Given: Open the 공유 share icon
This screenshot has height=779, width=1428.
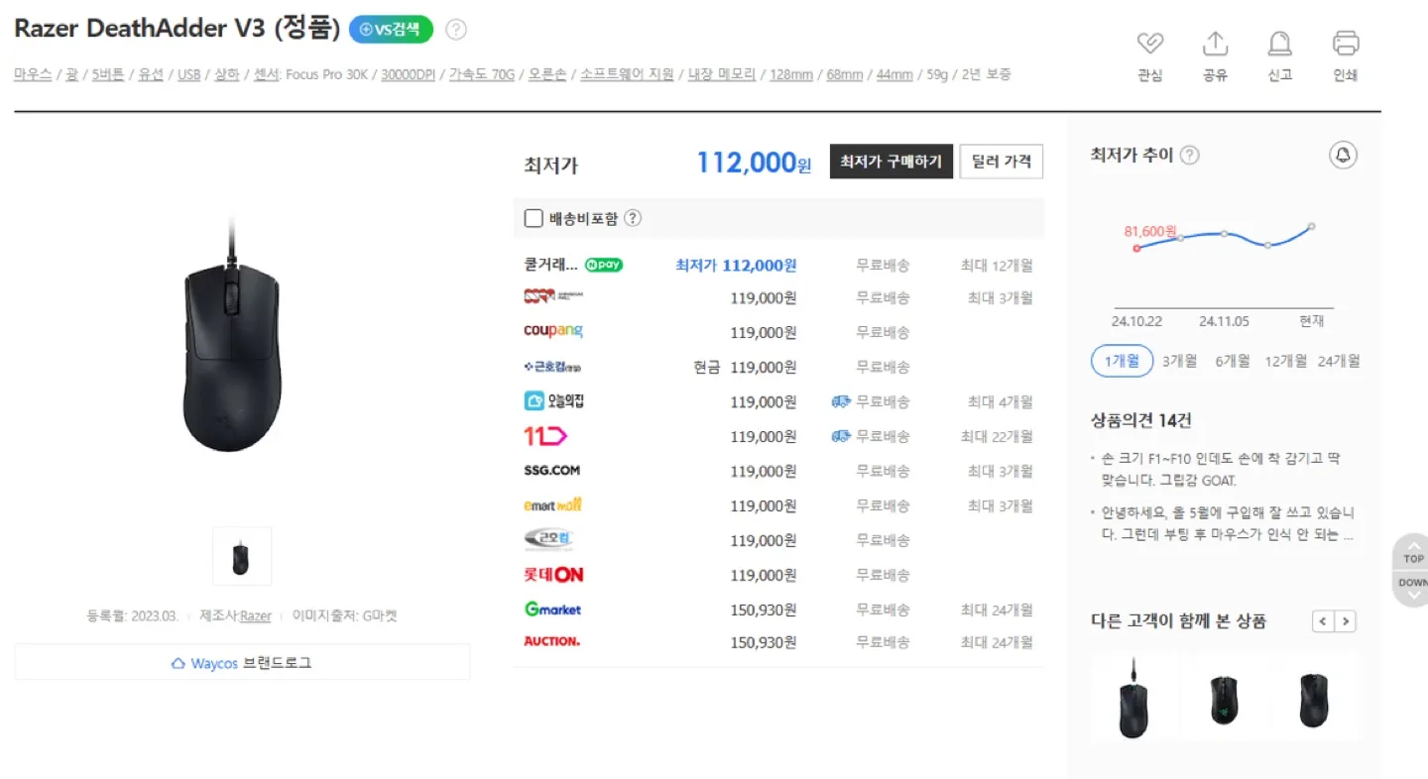Looking at the screenshot, I should pos(1215,44).
